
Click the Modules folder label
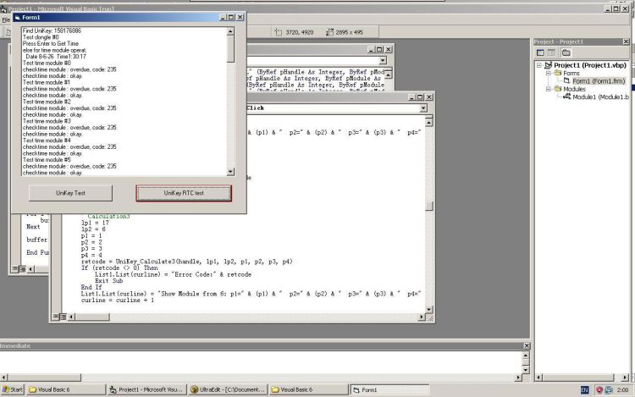[574, 89]
